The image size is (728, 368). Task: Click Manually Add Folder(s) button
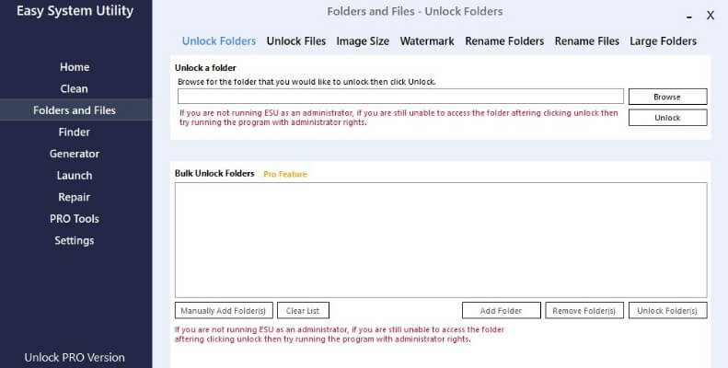pyautogui.click(x=224, y=310)
